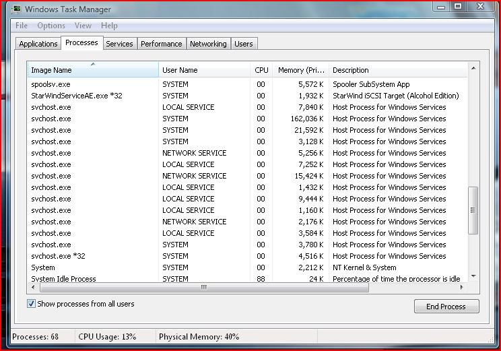Image resolution: width=501 pixels, height=351 pixels.
Task: Click Processes: 68 in status bar
Action: 36,337
